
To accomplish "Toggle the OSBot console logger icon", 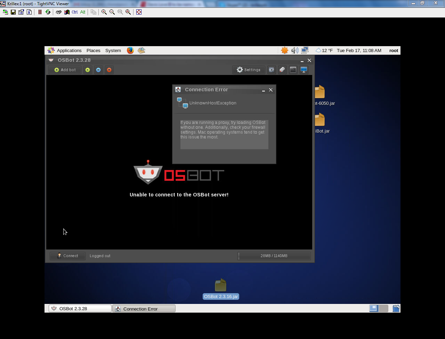I will coord(293,70).
